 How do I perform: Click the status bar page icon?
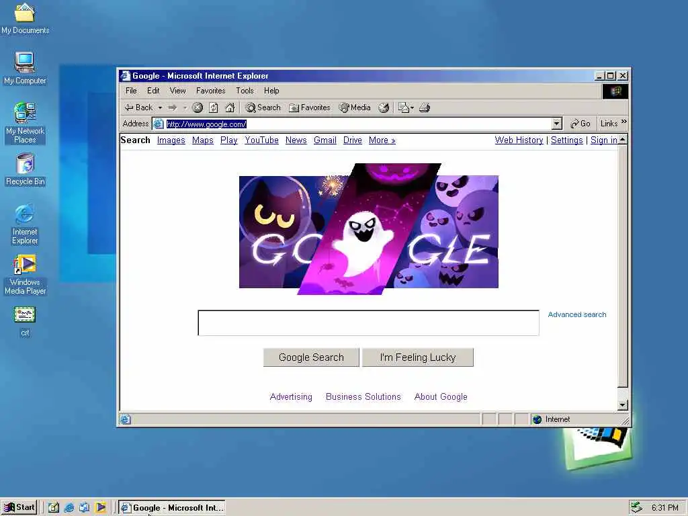pyautogui.click(x=126, y=419)
